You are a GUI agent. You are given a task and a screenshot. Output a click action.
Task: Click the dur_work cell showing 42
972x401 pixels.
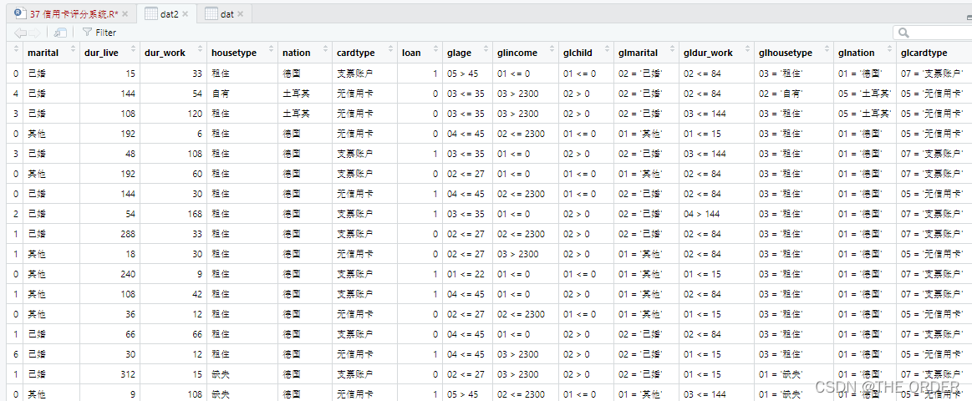tap(173, 294)
